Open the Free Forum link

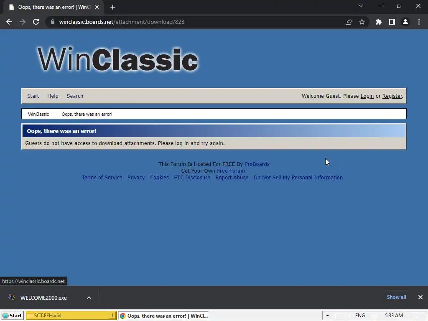[x=232, y=171]
